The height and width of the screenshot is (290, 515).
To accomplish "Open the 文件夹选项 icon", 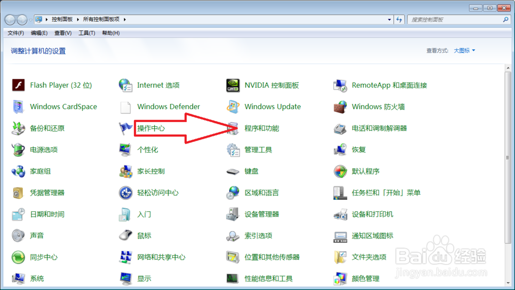I will tap(340, 257).
